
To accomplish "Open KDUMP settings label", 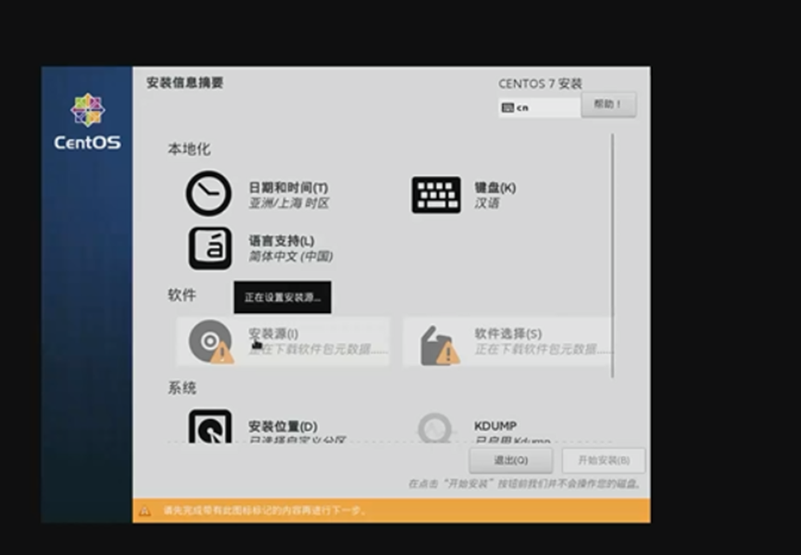I will 495,425.
